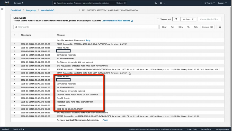Expand all rows via header triangle
232x131 pixels.
14,35
